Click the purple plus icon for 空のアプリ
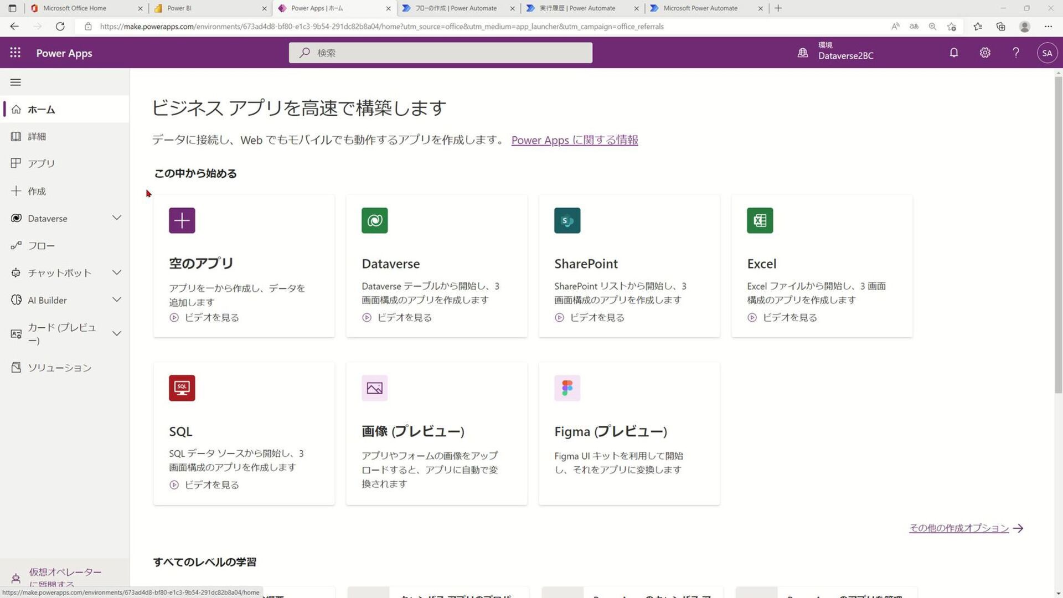This screenshot has height=598, width=1063. point(182,220)
